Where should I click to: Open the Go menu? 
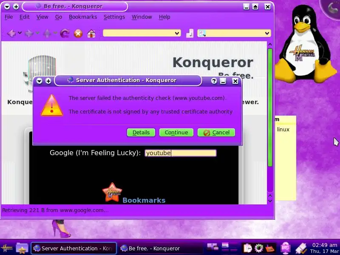(59, 17)
